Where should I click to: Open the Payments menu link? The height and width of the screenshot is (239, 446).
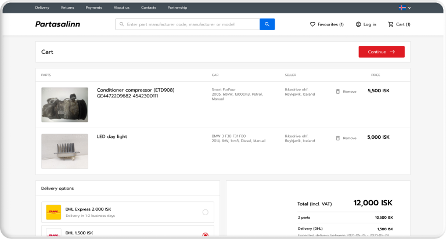(93, 8)
